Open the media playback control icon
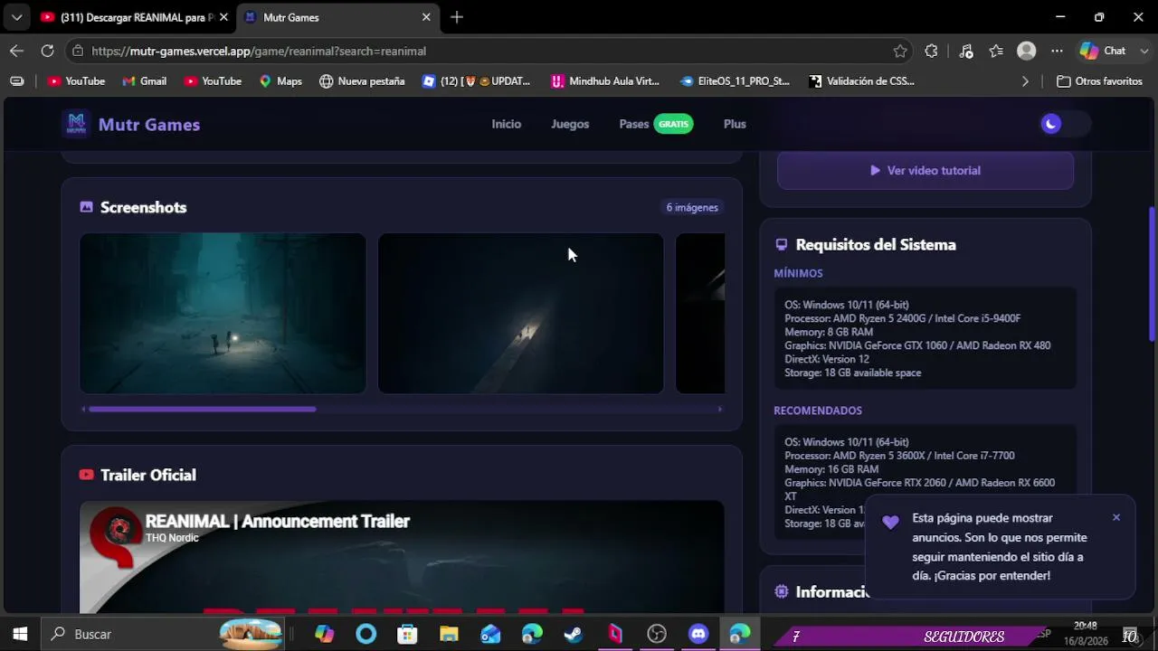 [966, 51]
